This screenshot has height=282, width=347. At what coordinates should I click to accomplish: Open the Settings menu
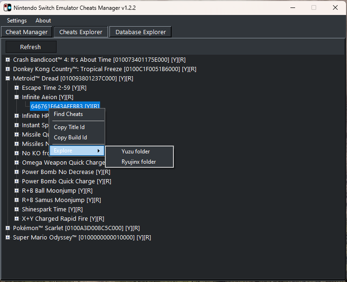click(17, 21)
